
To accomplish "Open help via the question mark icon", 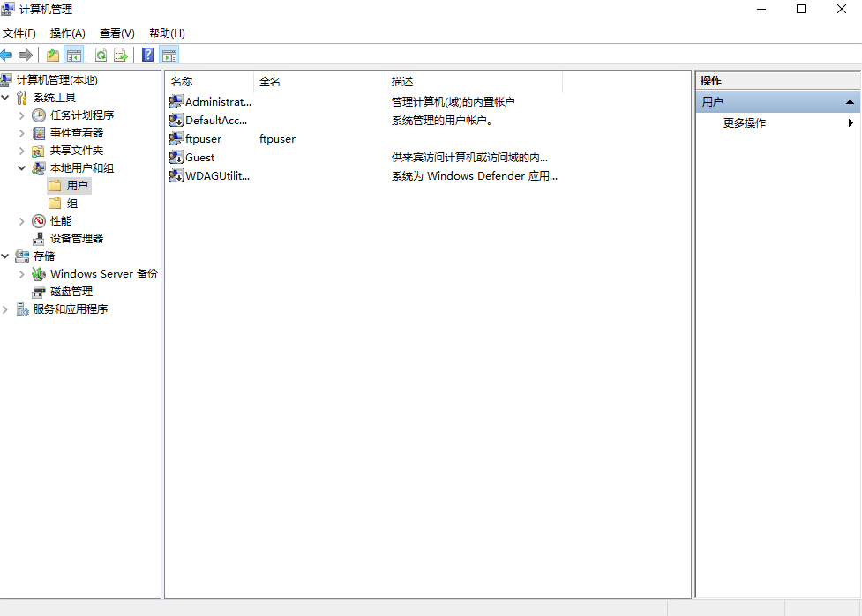I will tap(148, 55).
